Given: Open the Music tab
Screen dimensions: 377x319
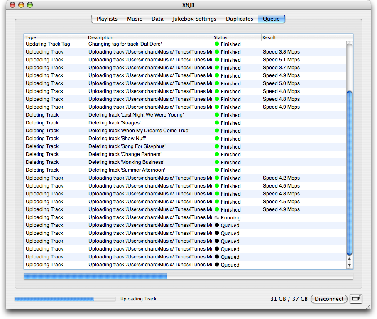Looking at the screenshot, I should point(135,19).
